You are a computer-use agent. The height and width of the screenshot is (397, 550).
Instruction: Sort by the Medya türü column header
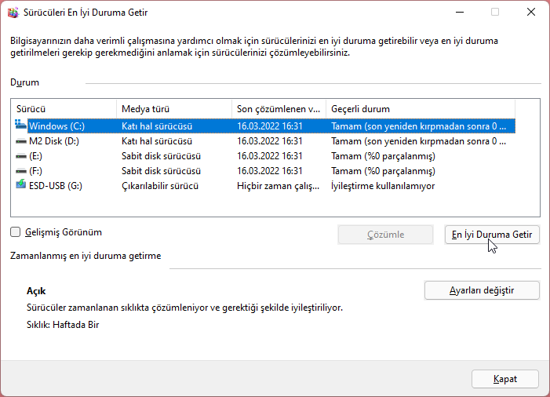click(x=174, y=109)
